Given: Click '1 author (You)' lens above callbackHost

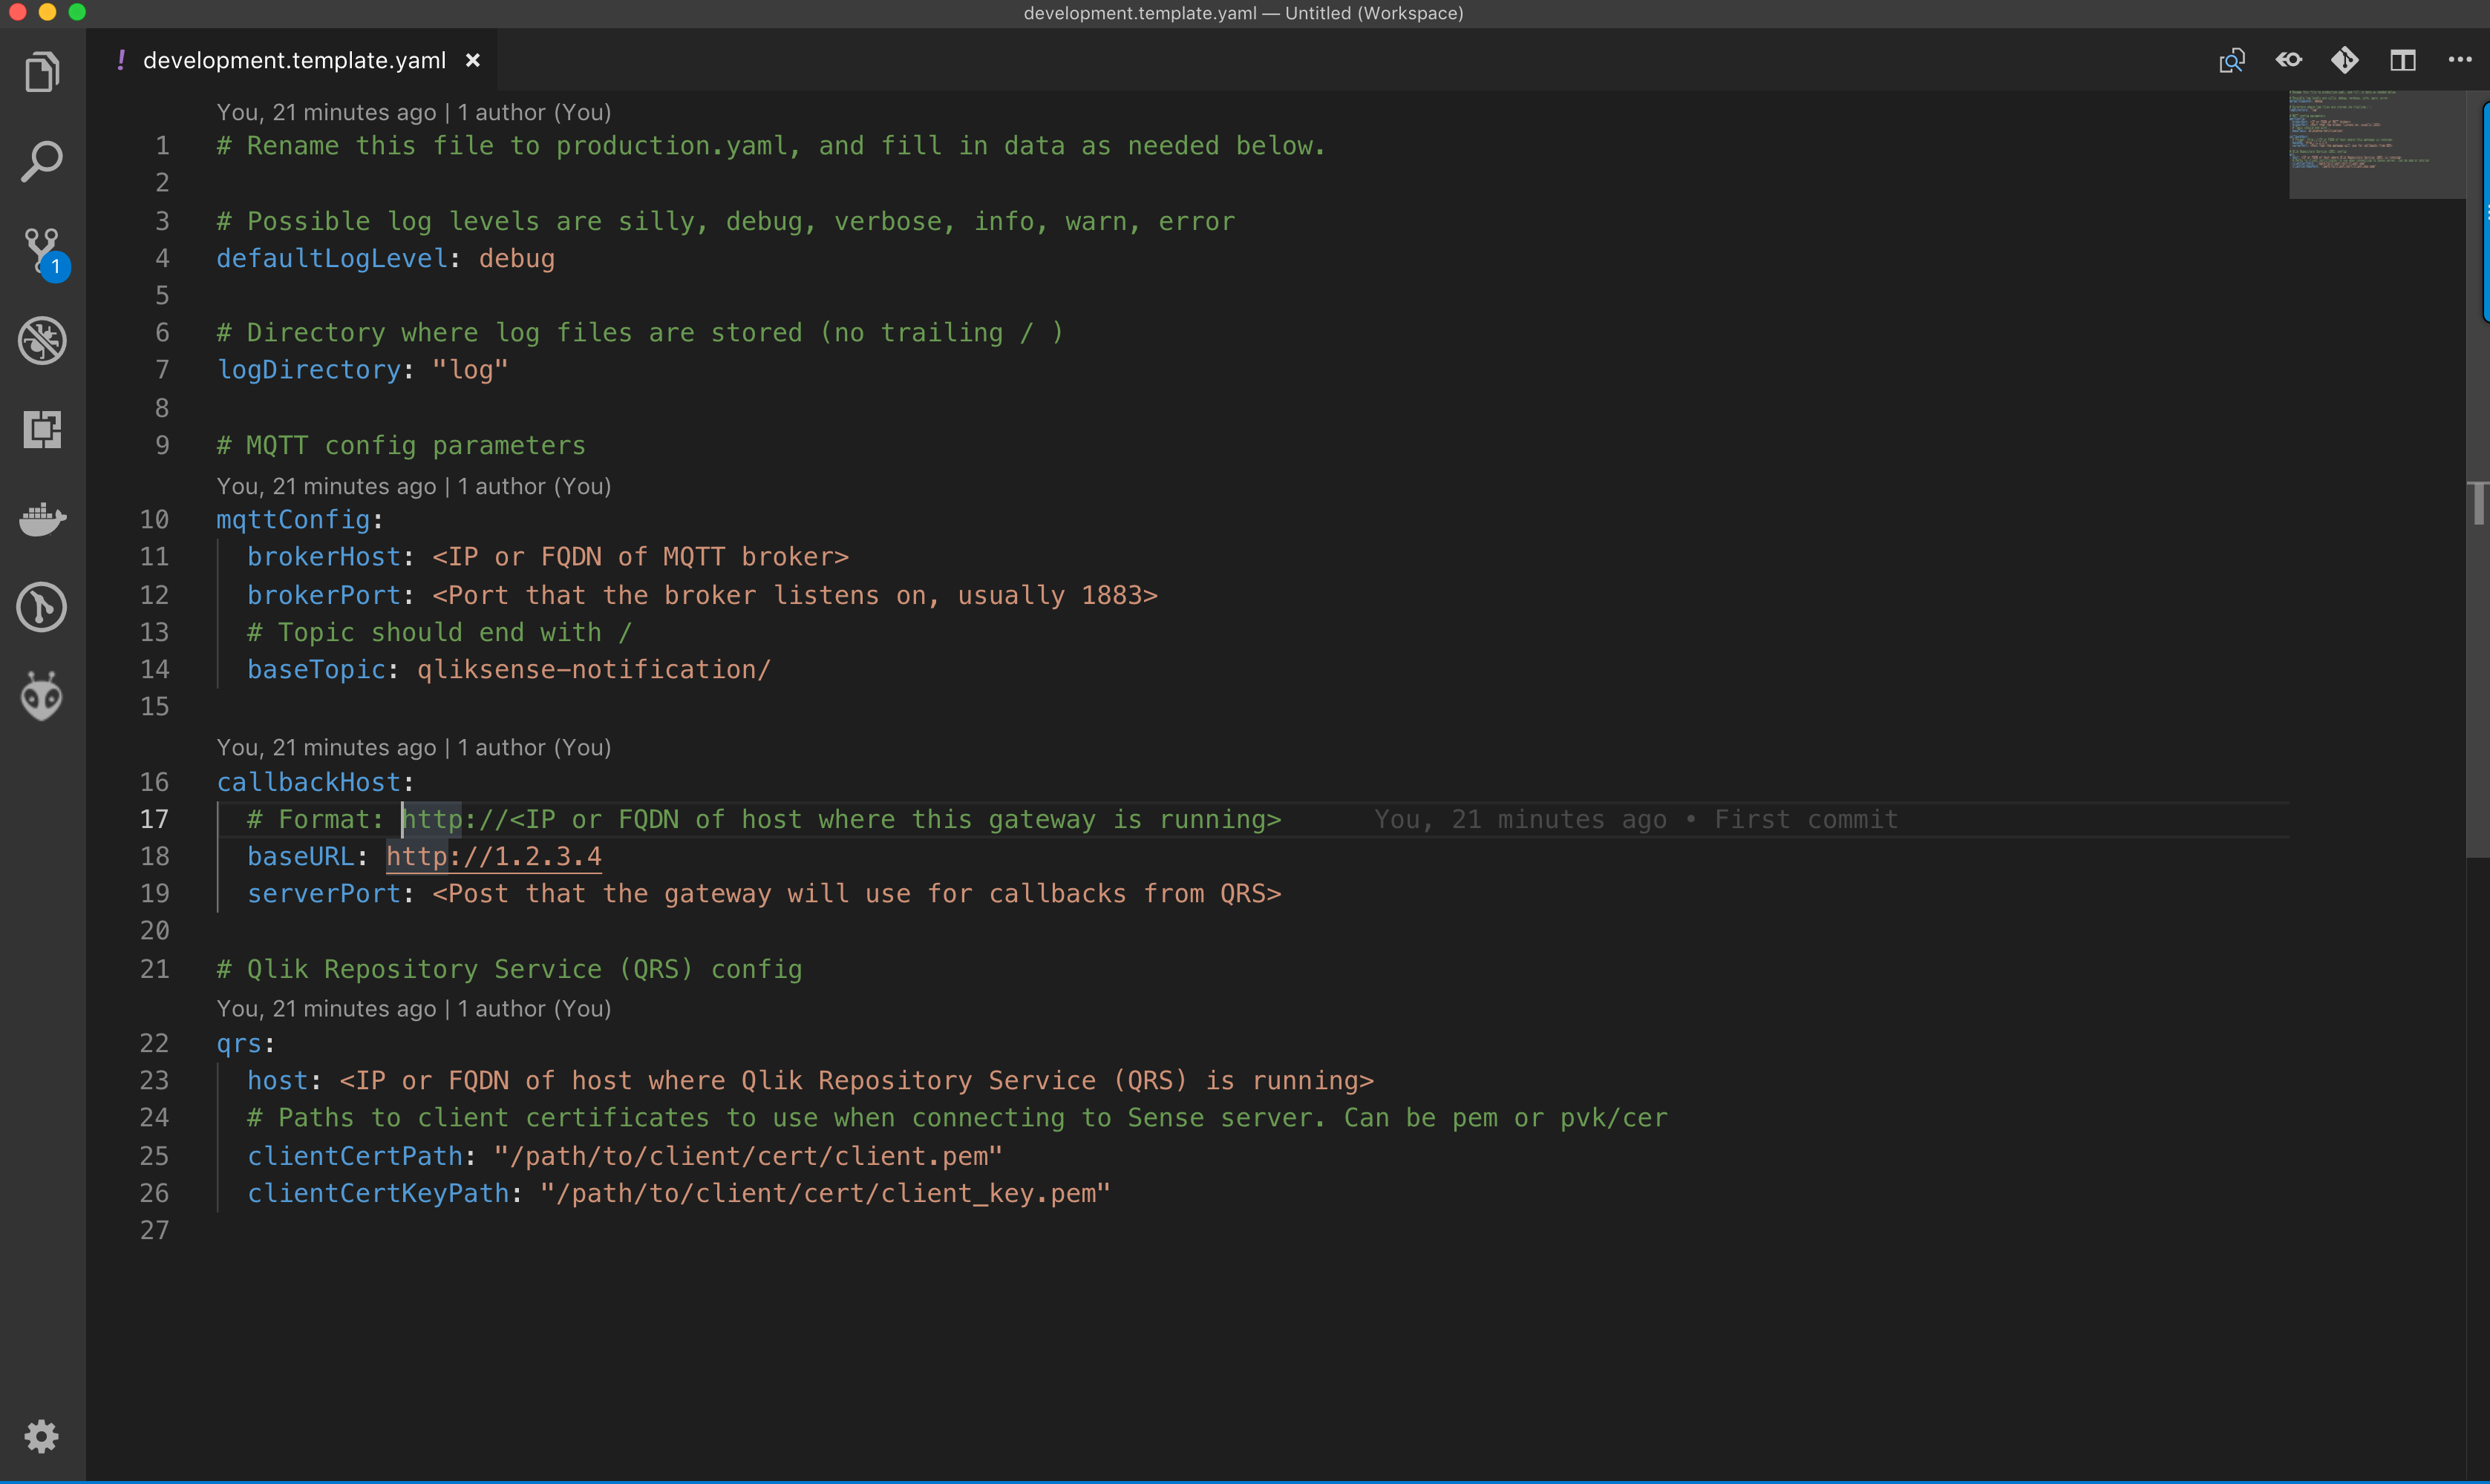Looking at the screenshot, I should coord(535,747).
